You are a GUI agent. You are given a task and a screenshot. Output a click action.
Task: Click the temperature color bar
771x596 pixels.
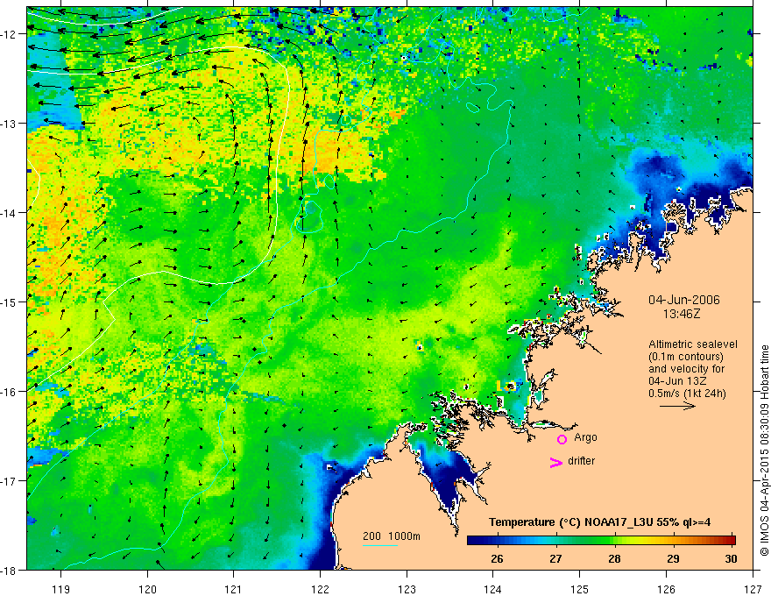click(x=601, y=541)
